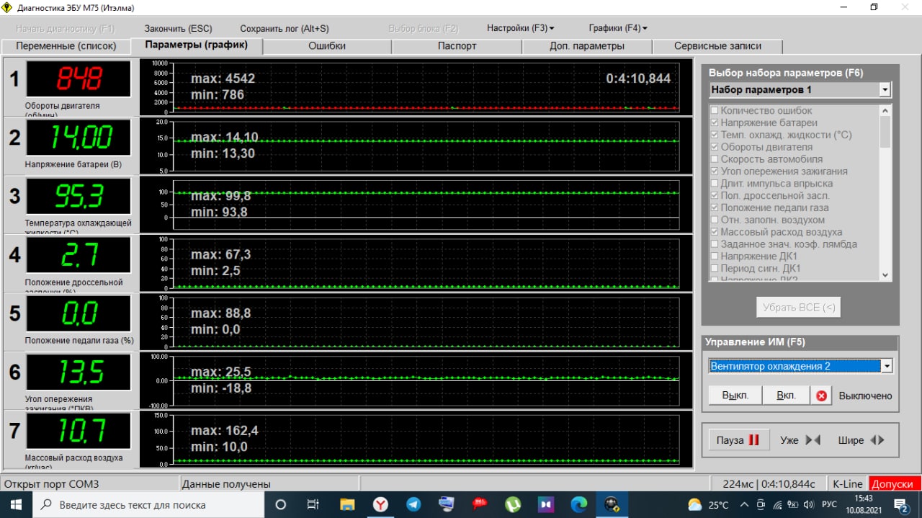The height and width of the screenshot is (518, 922).
Task: Toggle 'Напряжение ДК1' checkbox
Action: point(715,256)
